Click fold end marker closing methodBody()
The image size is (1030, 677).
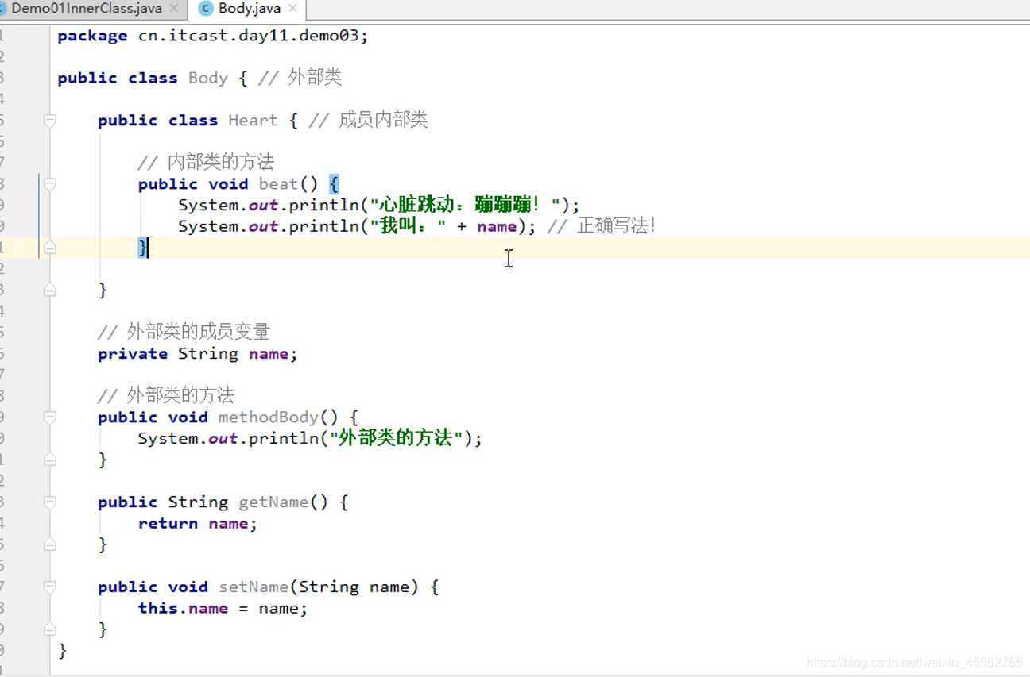pos(49,460)
